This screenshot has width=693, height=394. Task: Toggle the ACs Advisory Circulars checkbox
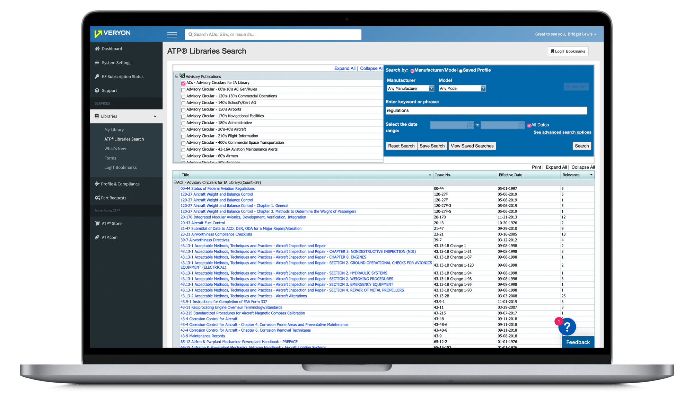point(183,83)
